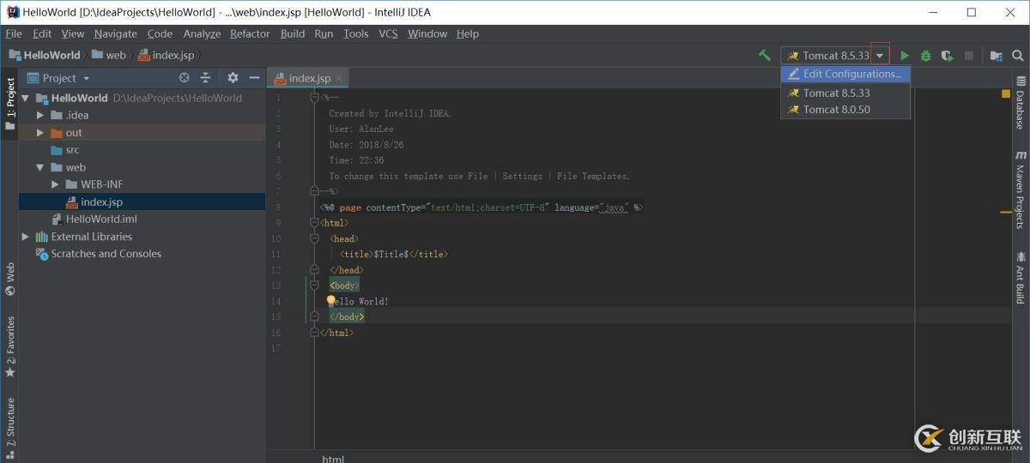Toggle the 1: Project side tab

click(9, 105)
